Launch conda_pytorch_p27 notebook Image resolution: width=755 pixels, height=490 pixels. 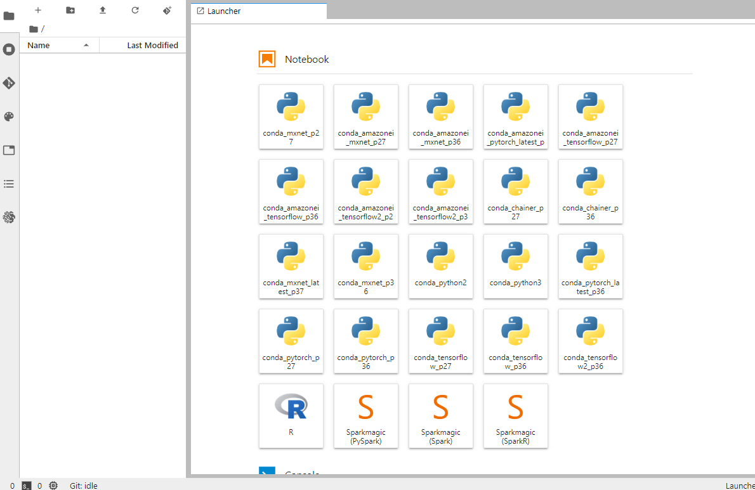click(x=291, y=341)
